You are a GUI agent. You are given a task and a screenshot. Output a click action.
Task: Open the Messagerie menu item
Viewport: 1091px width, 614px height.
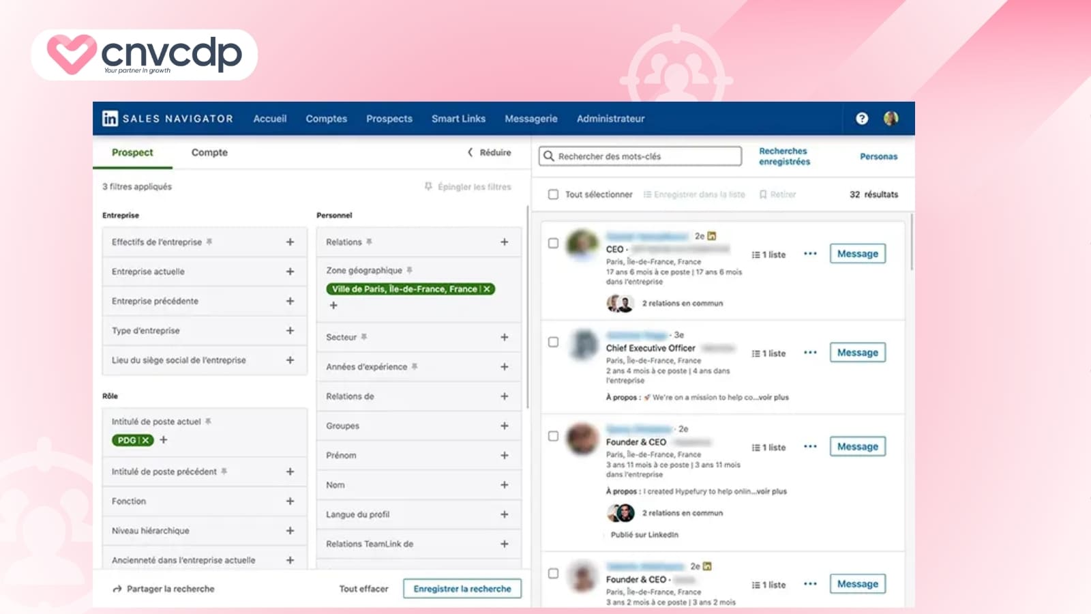pyautogui.click(x=531, y=119)
